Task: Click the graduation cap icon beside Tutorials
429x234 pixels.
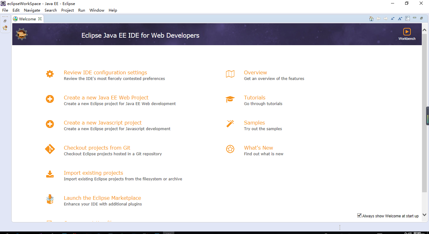Action: 230,99
